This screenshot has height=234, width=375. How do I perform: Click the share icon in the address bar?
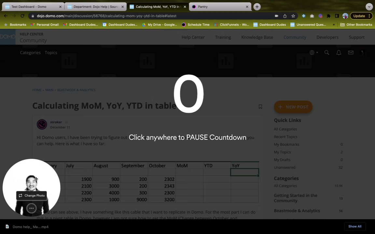click(285, 16)
